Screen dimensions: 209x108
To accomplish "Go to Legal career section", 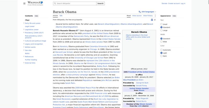I will pos(30,26).
